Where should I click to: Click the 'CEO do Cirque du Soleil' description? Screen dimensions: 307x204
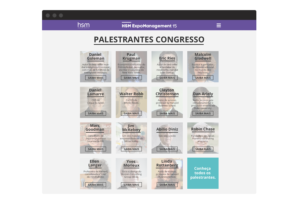95,102
